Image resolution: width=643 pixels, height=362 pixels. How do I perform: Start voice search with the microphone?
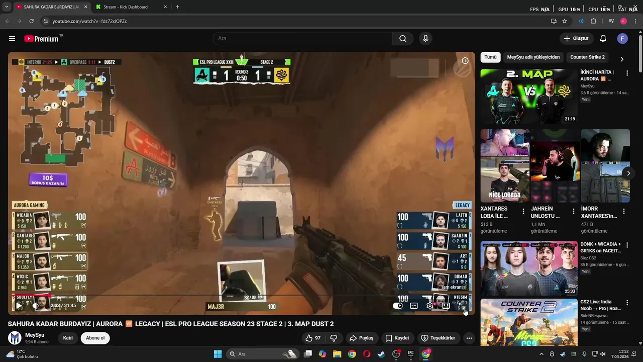point(425,39)
